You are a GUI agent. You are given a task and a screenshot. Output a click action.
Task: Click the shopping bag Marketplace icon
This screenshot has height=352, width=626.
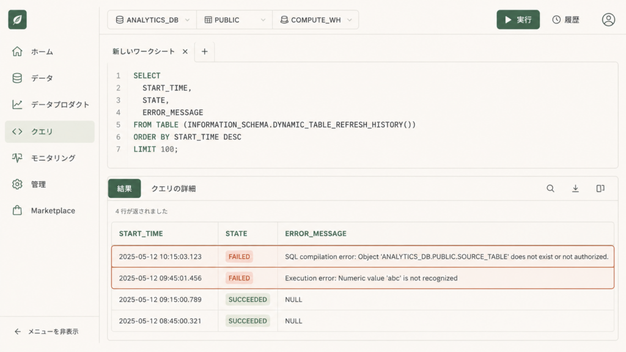(x=17, y=210)
